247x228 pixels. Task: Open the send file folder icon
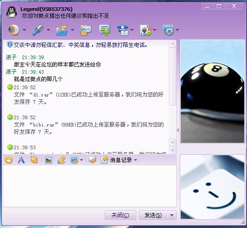(62, 30)
